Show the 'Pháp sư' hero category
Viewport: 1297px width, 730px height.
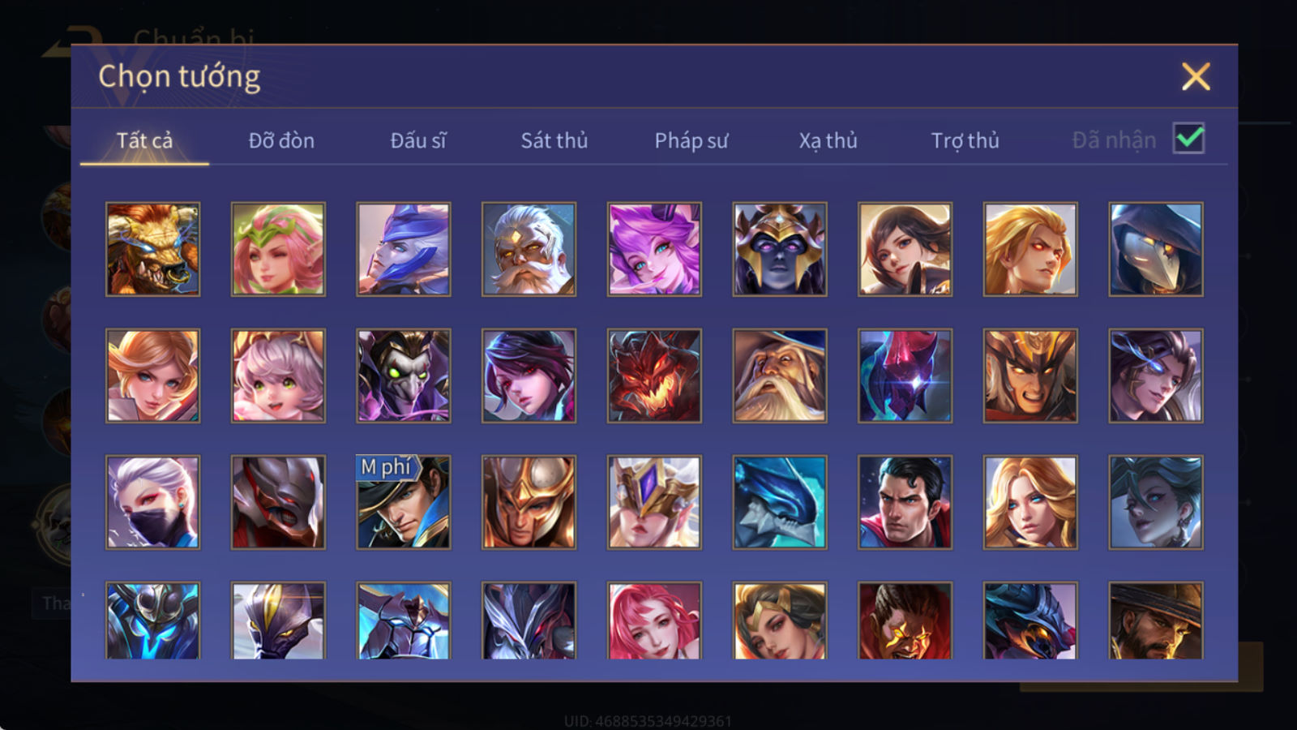[691, 140]
